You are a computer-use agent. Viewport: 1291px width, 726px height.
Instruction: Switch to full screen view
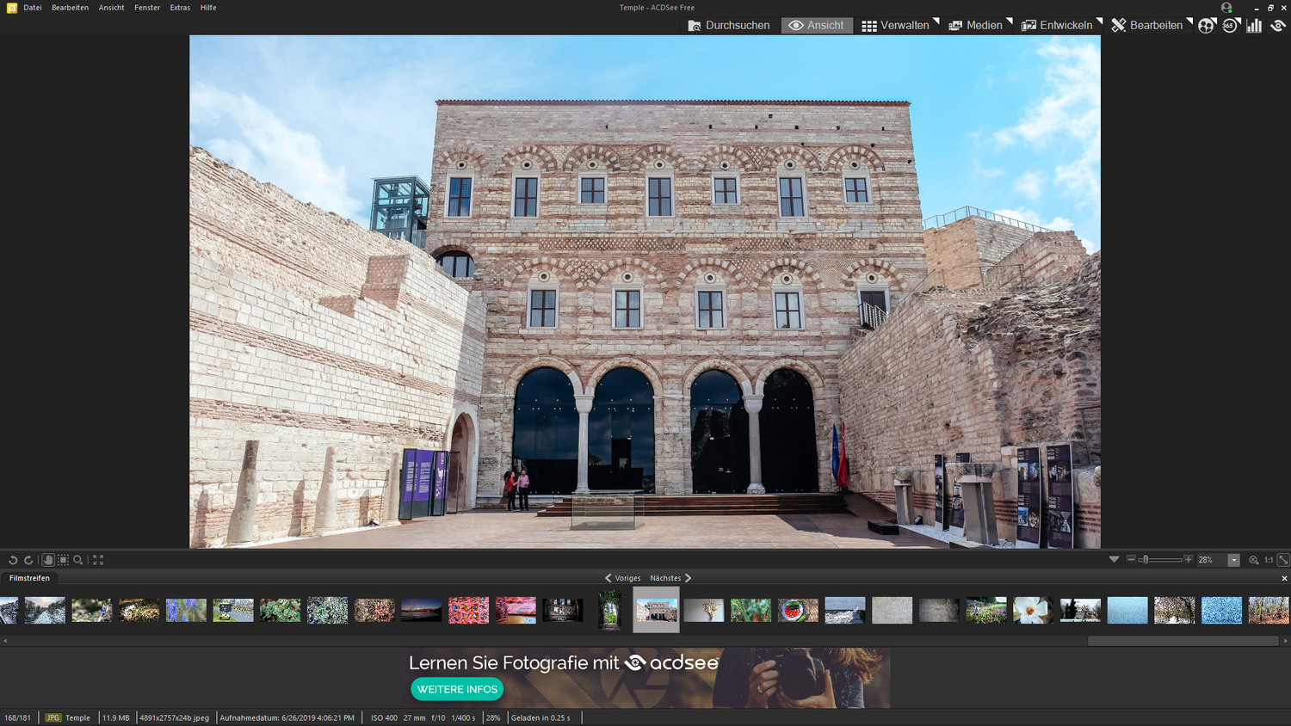click(97, 559)
